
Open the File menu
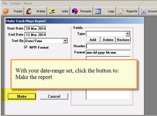pos(5,3)
